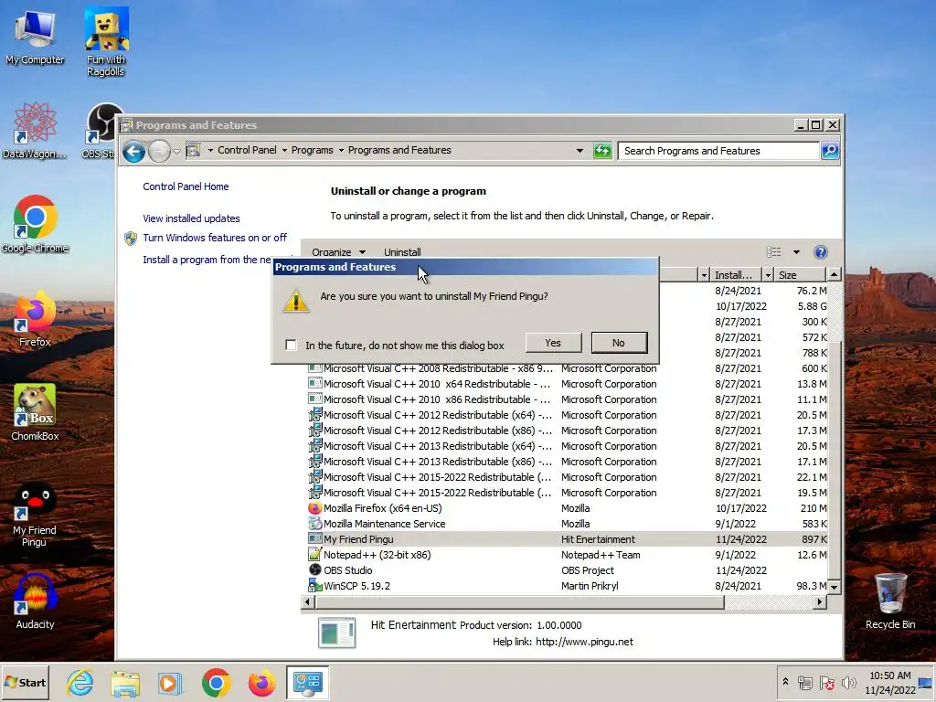Open Windows Explorer from taskbar
This screenshot has width=936, height=702.
[125, 682]
